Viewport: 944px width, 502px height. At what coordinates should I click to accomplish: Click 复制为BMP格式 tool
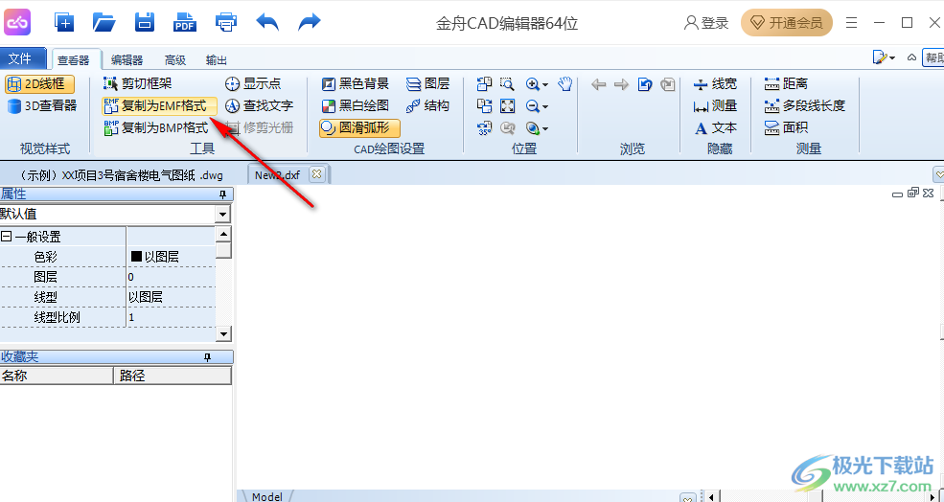(156, 127)
